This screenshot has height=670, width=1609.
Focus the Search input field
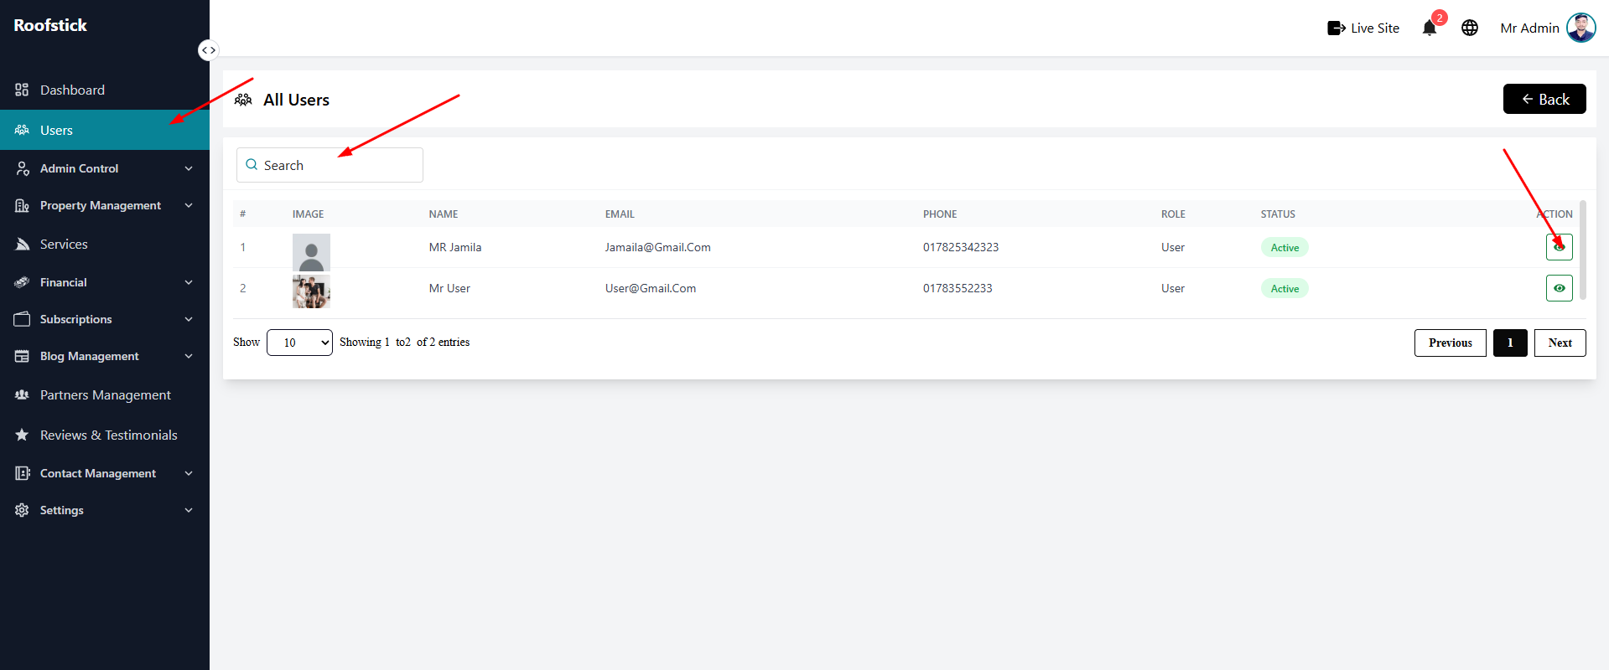point(330,165)
